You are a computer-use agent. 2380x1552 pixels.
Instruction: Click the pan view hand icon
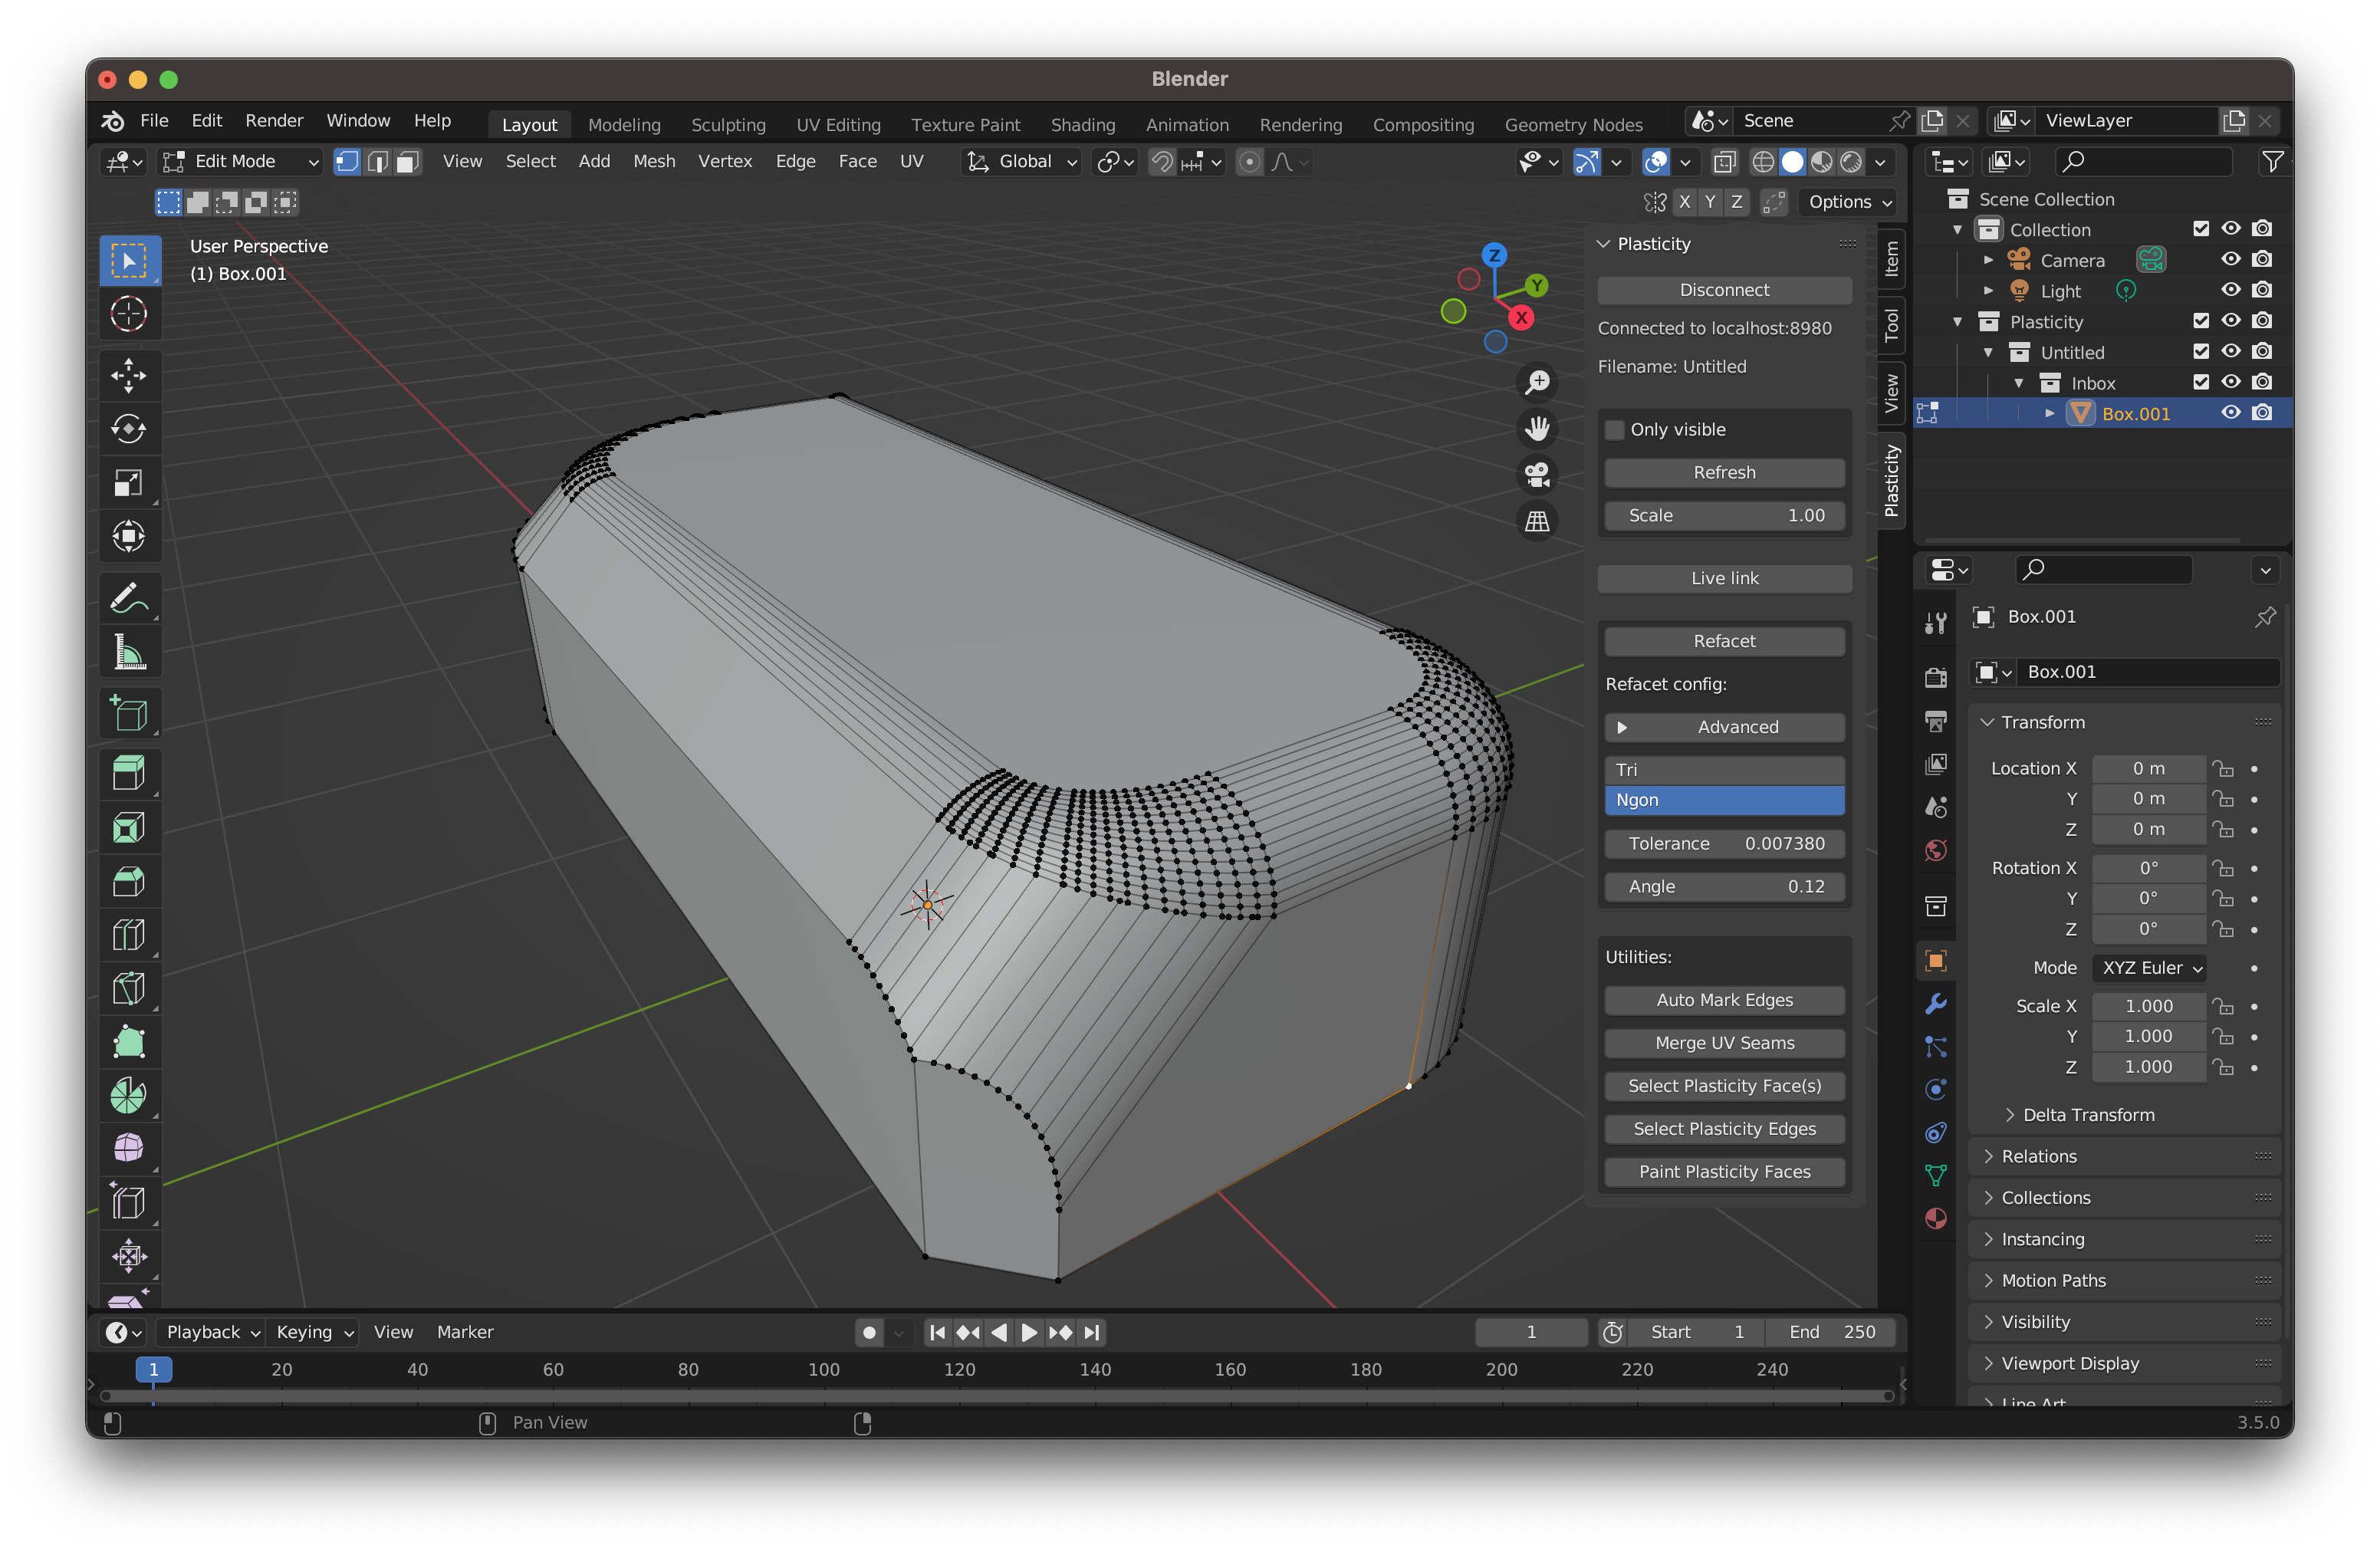(x=1537, y=429)
